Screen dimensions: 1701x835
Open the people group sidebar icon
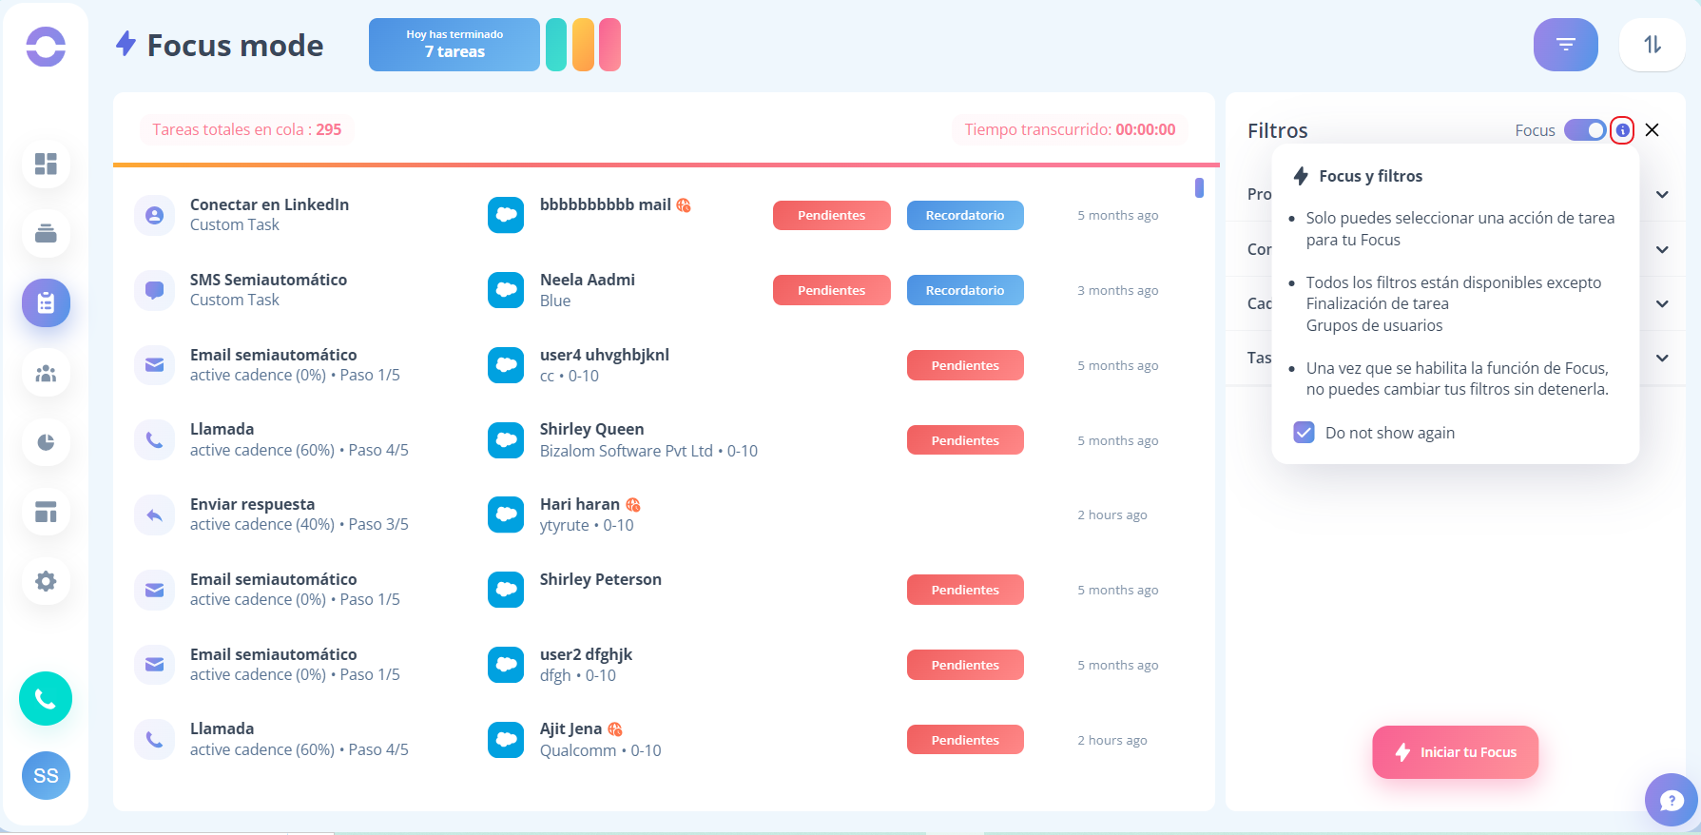pyautogui.click(x=46, y=373)
